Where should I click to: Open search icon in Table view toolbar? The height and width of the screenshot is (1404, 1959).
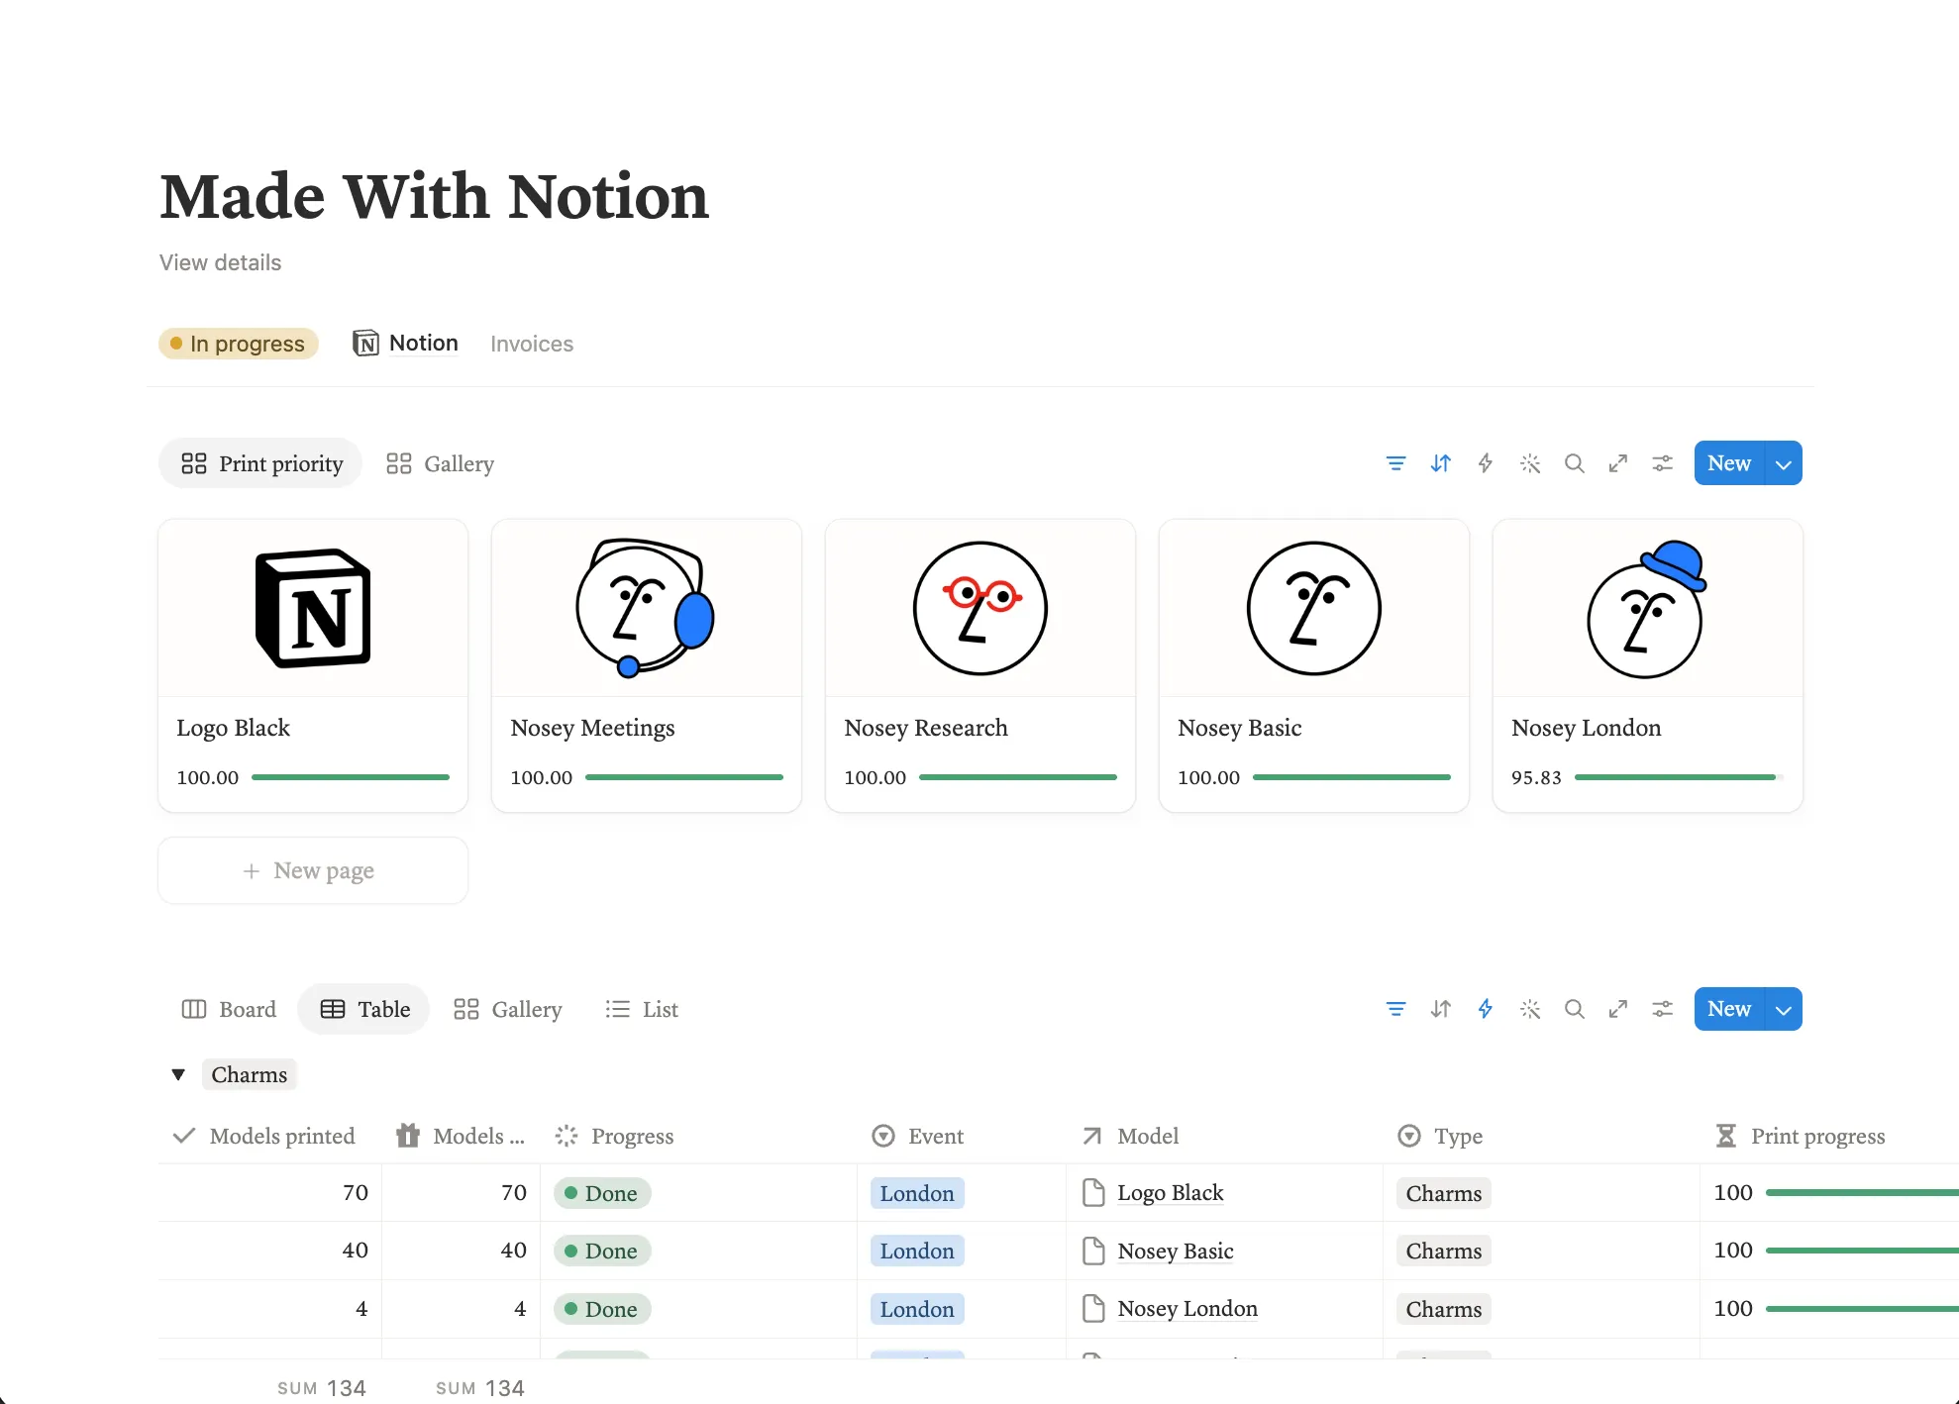1574,1009
